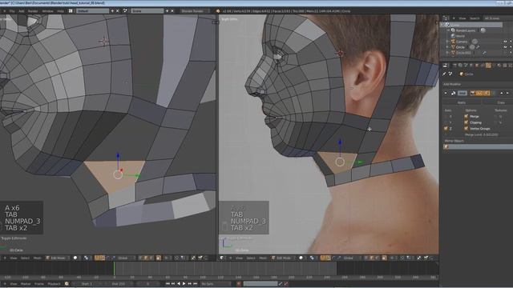This screenshot has width=513, height=288.
Task: Open Mesh menu in right viewport header
Action: 263,258
